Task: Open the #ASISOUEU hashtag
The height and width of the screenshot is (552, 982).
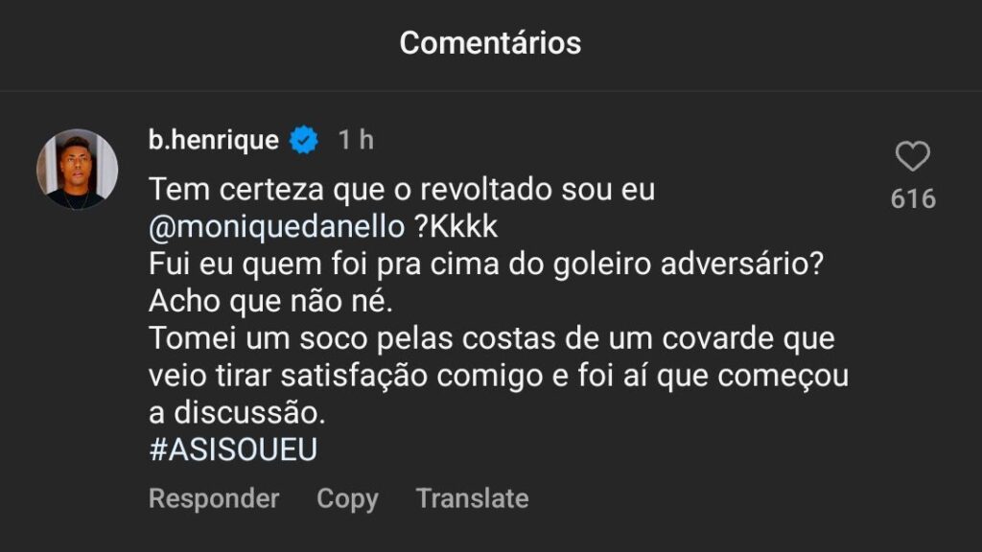Action: [x=233, y=451]
